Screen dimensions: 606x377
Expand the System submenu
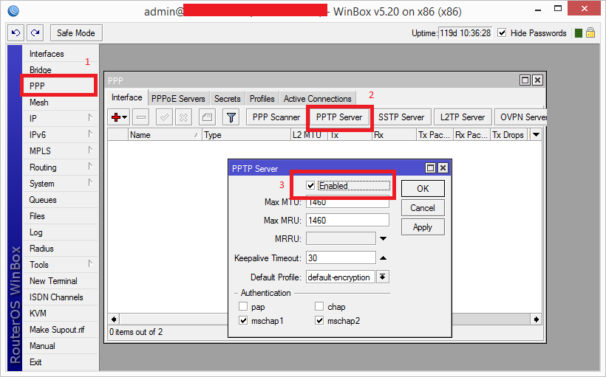(90, 182)
